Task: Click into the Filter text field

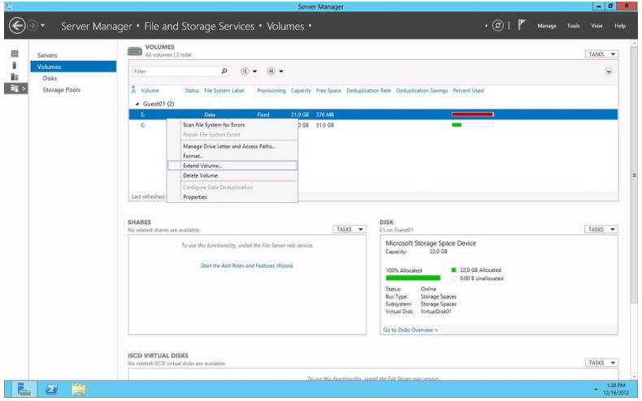Action: (172, 71)
